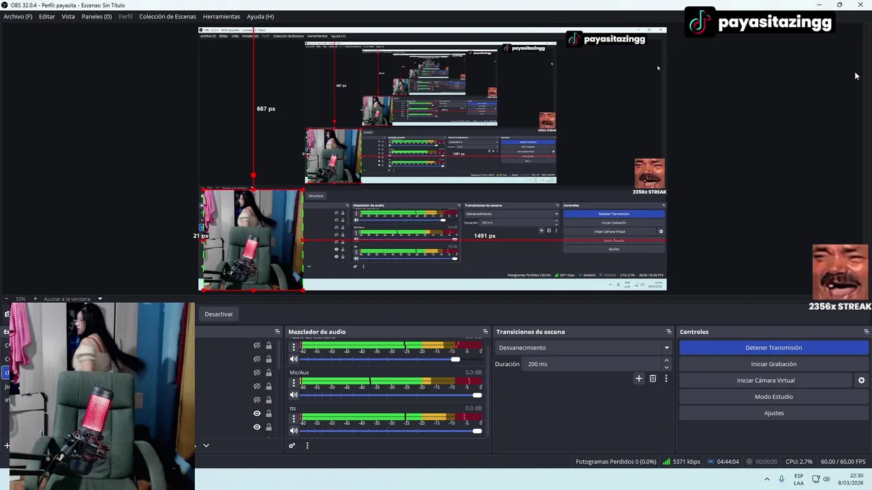872x490 pixels.
Task: Show the lowest crossed-out eye source
Action: (x=257, y=399)
